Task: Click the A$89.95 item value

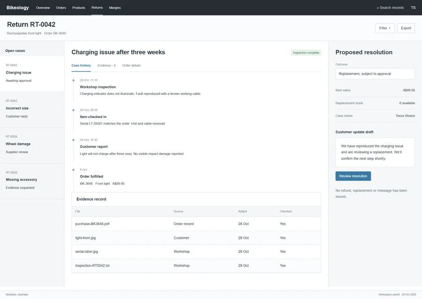Action: tap(409, 90)
